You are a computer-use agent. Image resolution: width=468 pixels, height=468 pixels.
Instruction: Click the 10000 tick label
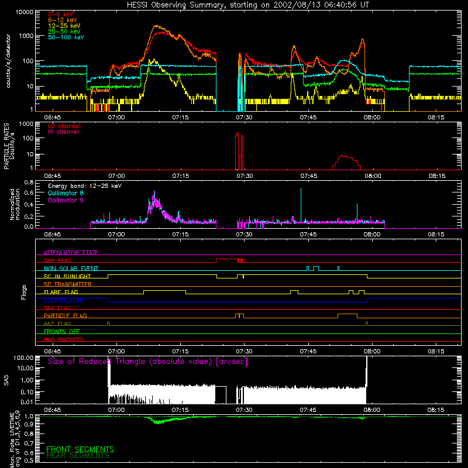[25, 12]
